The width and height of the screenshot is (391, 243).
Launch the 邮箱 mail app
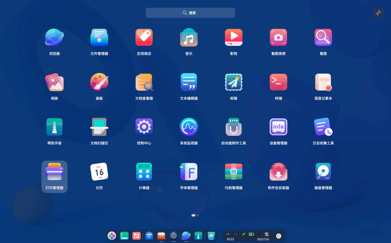tap(234, 82)
